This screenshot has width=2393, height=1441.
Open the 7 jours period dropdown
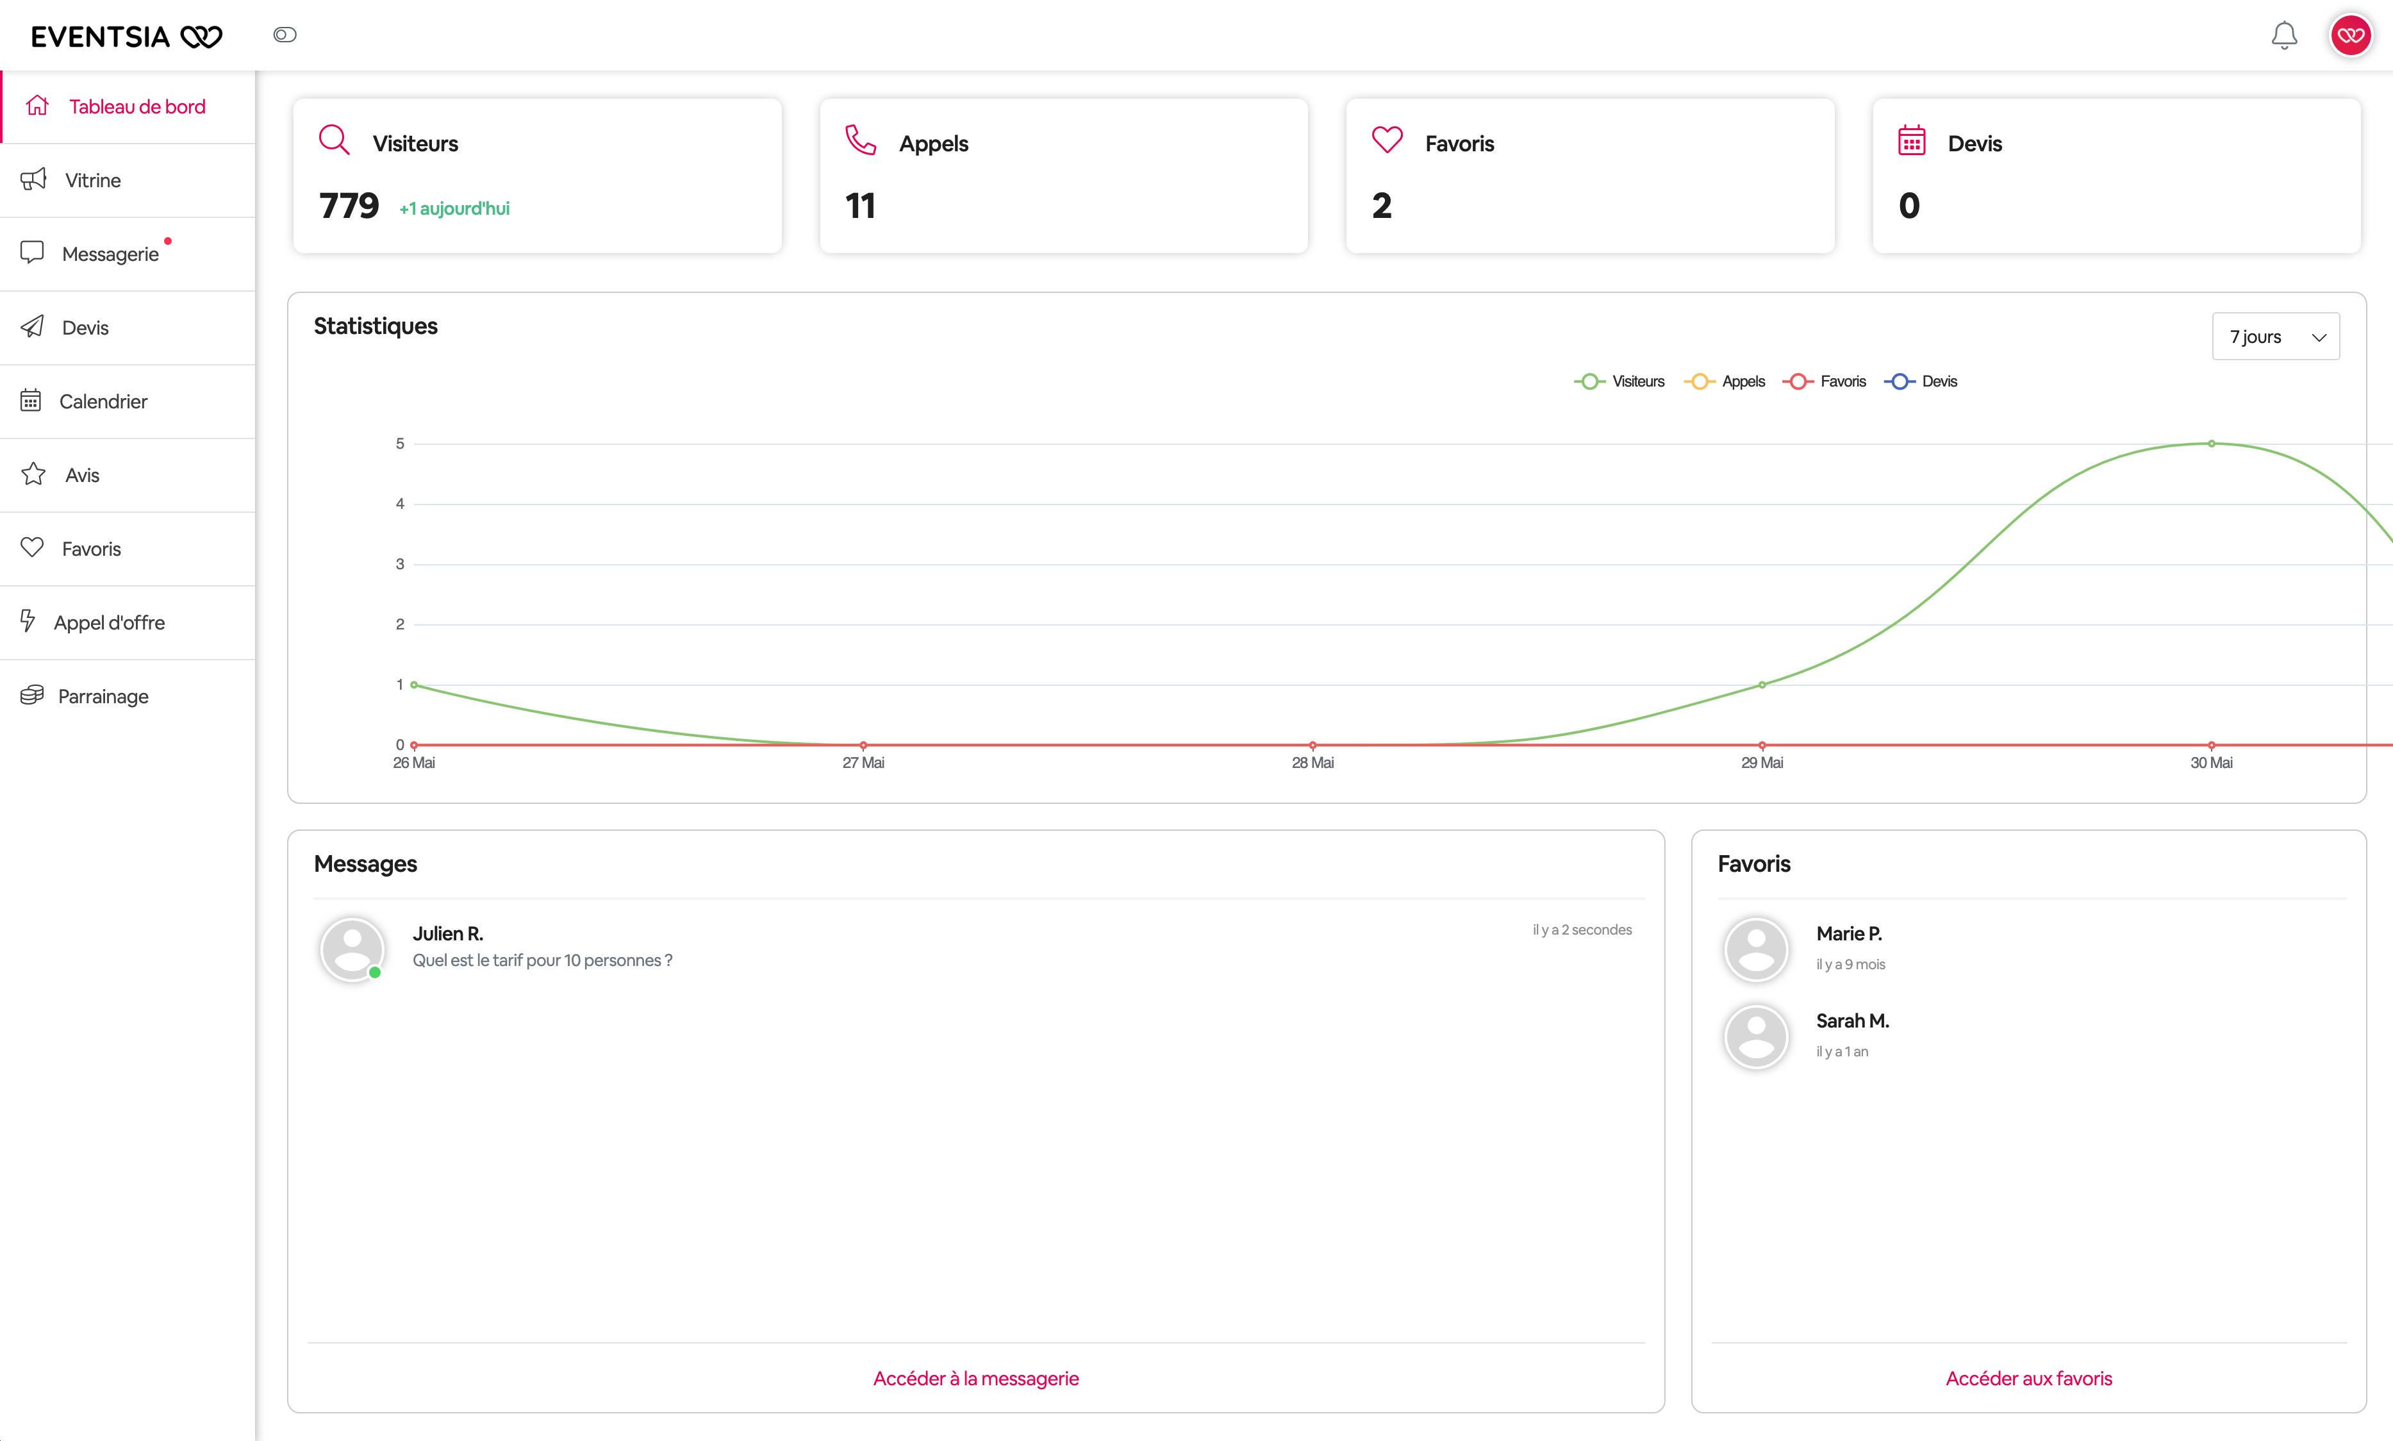tap(2276, 337)
